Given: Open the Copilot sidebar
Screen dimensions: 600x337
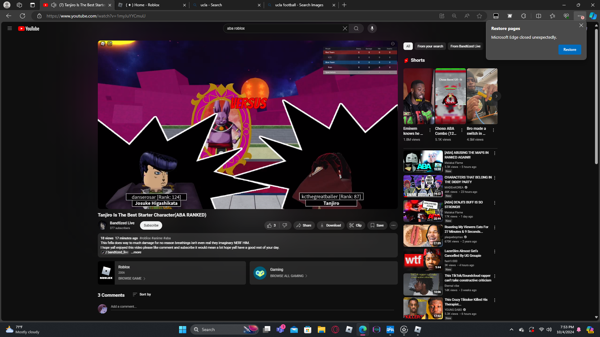Looking at the screenshot, I should click(x=593, y=16).
